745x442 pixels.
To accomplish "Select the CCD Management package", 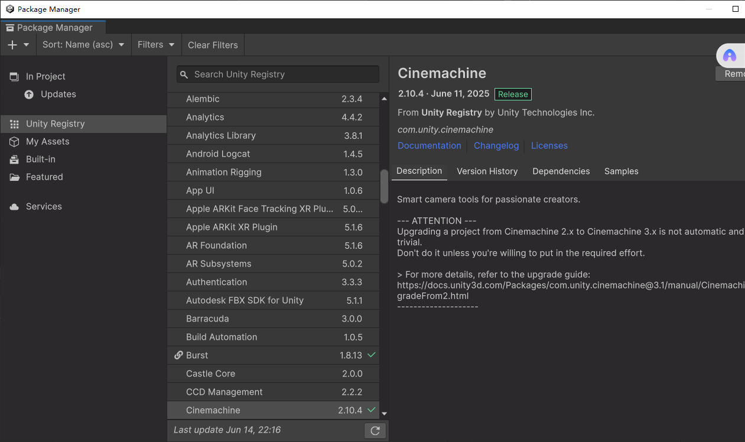I will pos(274,392).
